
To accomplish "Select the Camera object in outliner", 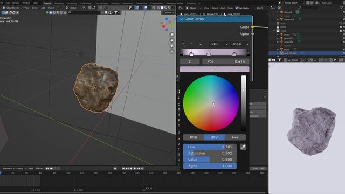I will click(x=288, y=12).
